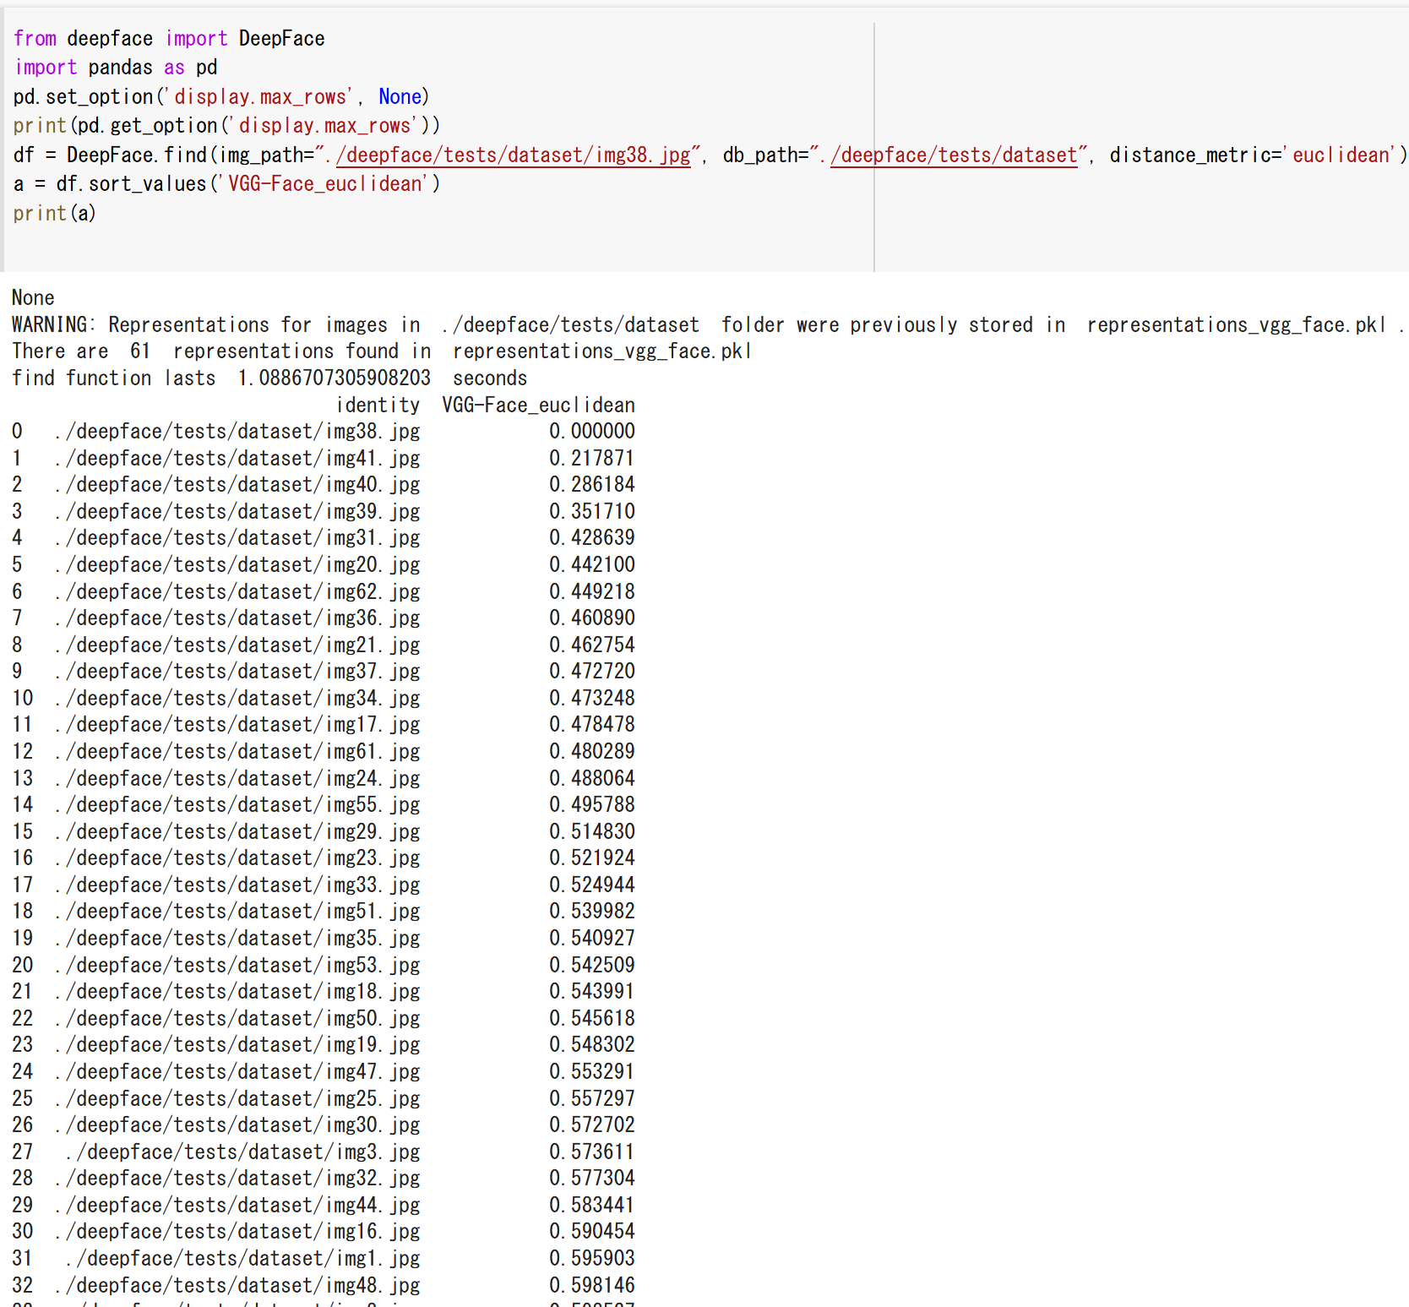Click the distance value 0.000000

(592, 432)
